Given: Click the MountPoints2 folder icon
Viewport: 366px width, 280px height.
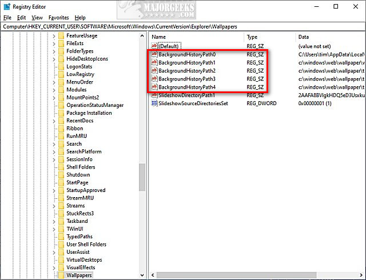Looking at the screenshot, I should (61, 98).
